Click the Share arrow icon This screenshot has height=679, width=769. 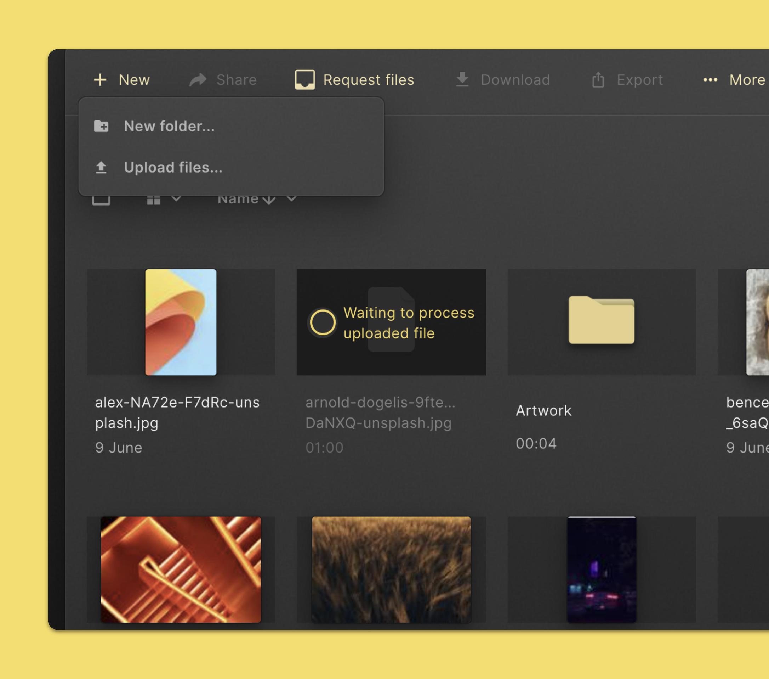tap(198, 80)
